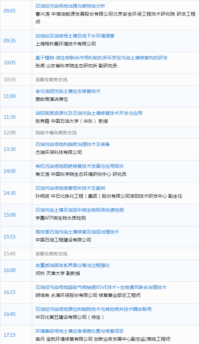The image size is (199, 344).
Task: Click speaker line 何林 天津大学 副教授
Action: [x=58, y=273]
